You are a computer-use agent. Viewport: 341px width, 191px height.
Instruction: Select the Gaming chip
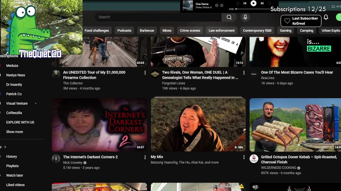[x=286, y=31]
